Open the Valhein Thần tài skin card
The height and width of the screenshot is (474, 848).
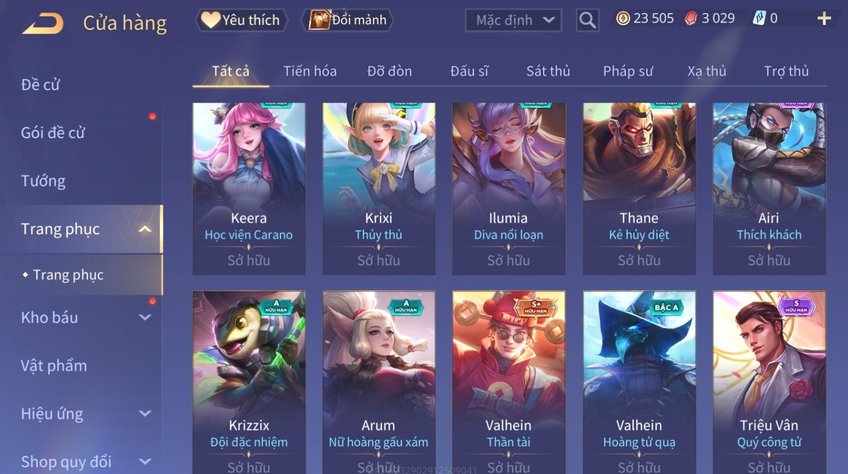pos(509,382)
